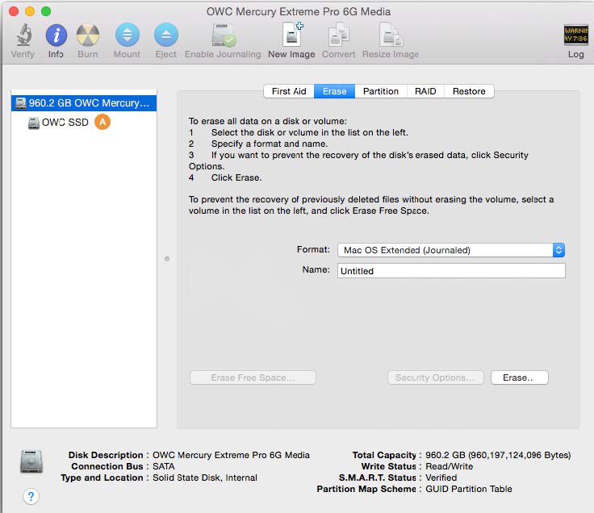This screenshot has height=513, width=594.
Task: Click the help question mark button
Action: 31,496
